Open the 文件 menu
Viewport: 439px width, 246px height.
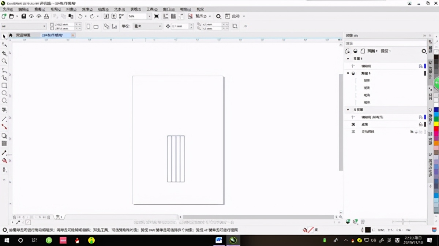click(8, 9)
